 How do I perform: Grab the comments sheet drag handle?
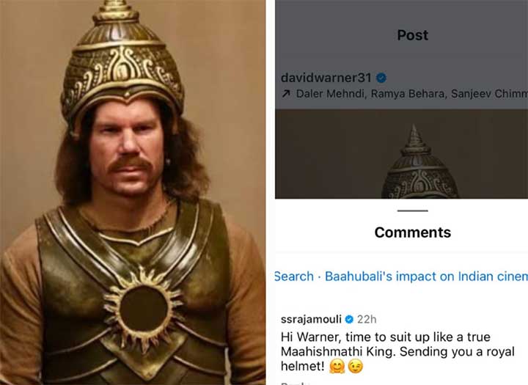click(414, 210)
